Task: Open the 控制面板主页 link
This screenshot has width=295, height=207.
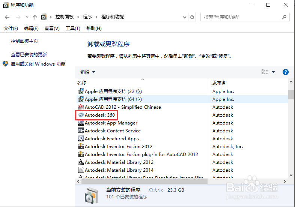Action: [x=24, y=41]
